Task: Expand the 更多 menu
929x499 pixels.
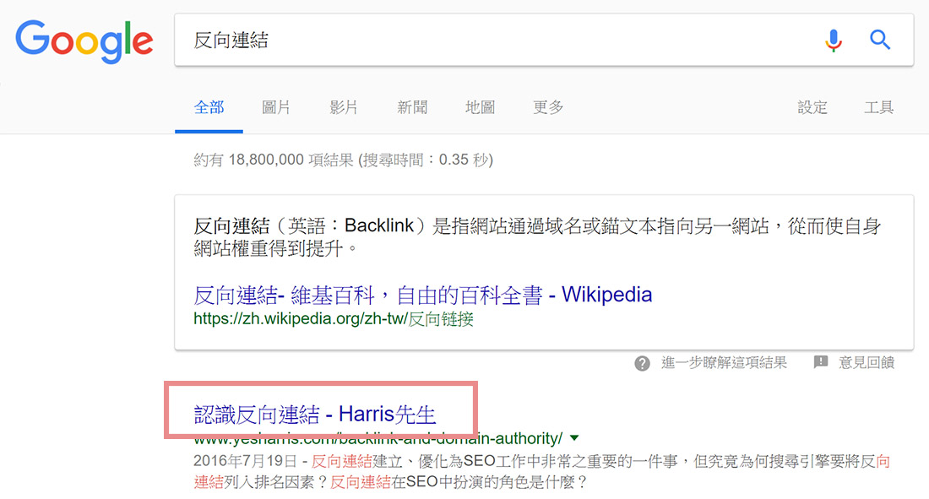Action: coord(548,107)
